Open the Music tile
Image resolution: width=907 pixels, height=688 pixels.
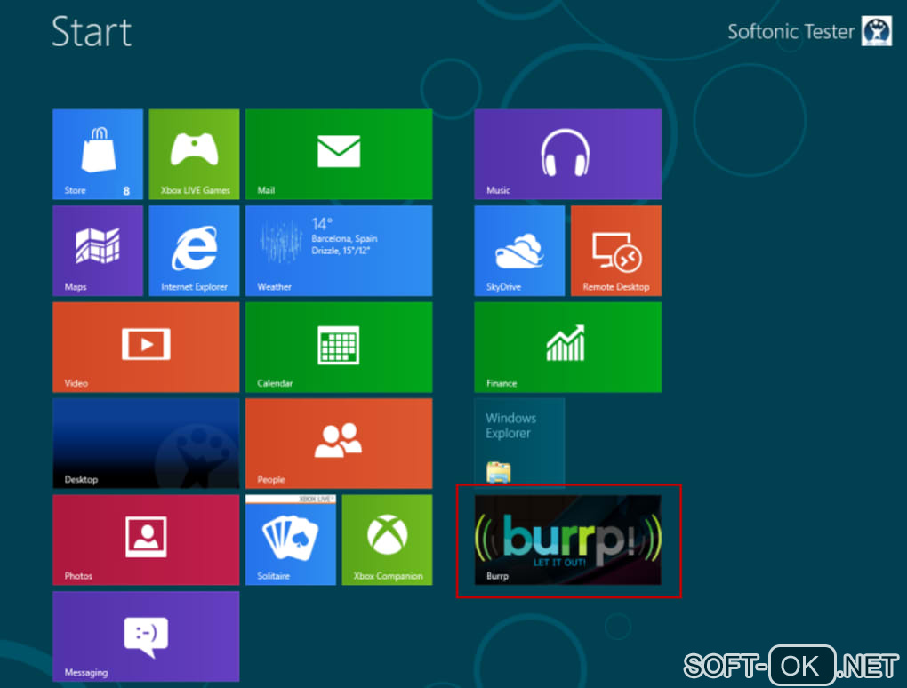(x=567, y=155)
